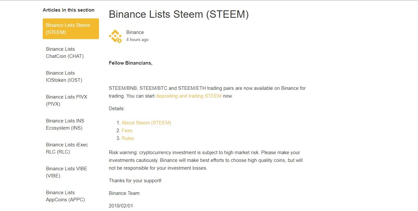The image size is (418, 211).
Task: Click the 2018/02/01 date text
Action: tap(121, 206)
